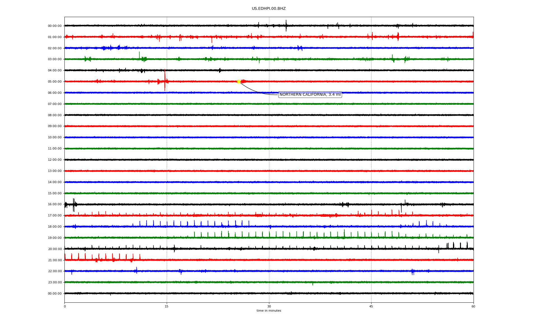Click the 10:00:00 time row label
The height and width of the screenshot is (336, 538).
[x=55, y=137]
